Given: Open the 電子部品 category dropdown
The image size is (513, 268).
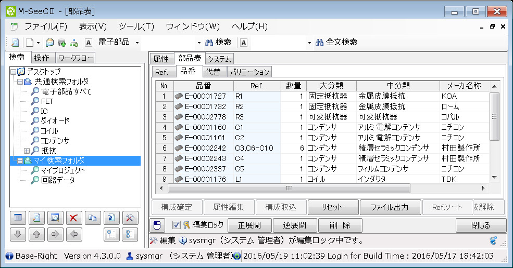Looking at the screenshot, I should point(137,43).
